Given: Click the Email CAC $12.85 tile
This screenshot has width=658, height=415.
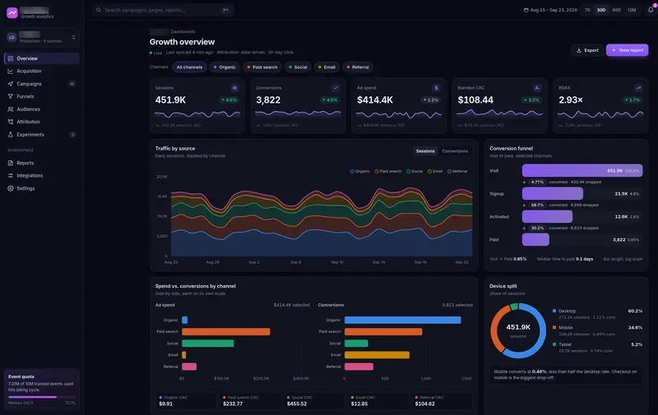Looking at the screenshot, I should [378, 401].
